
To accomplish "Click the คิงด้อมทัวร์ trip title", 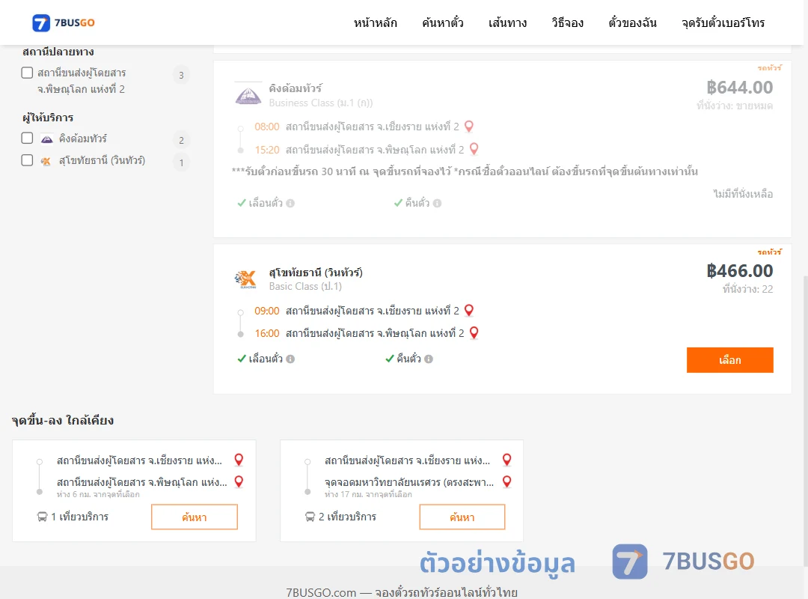I will [x=296, y=88].
